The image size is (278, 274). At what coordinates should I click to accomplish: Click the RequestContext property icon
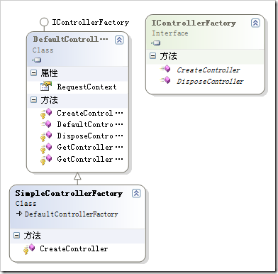46,86
